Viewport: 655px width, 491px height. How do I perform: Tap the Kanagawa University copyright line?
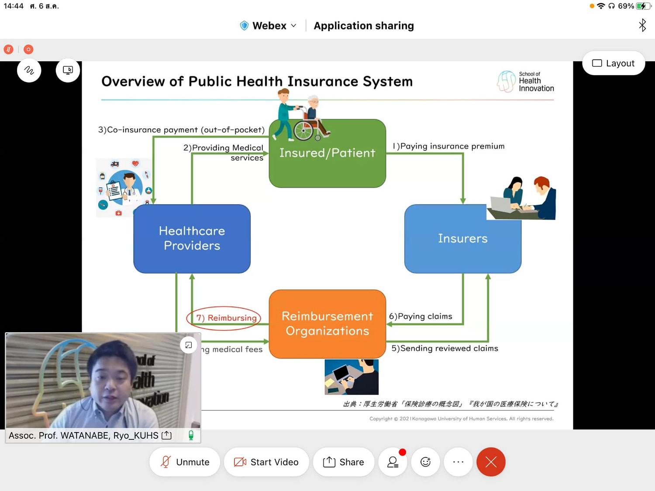[462, 419]
